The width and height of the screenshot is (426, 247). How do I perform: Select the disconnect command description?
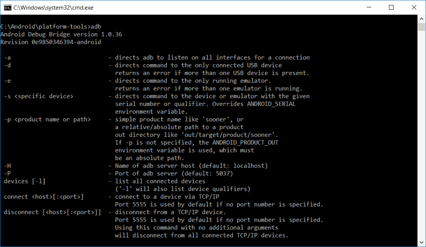[x=166, y=212]
